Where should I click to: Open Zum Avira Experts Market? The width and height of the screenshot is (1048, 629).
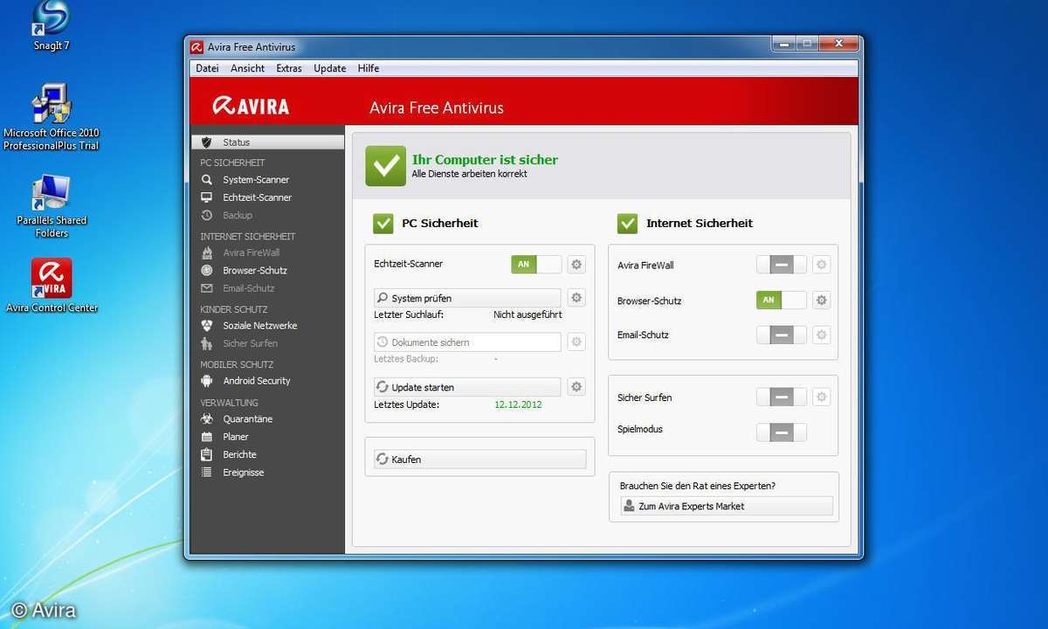click(727, 506)
